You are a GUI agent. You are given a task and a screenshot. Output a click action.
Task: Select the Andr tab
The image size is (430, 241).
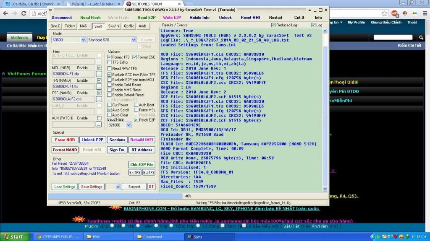[x=142, y=26]
